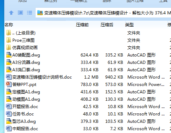
Task: Click the DWG icon of 定模图A1.dwg
Action: pos(9,92)
